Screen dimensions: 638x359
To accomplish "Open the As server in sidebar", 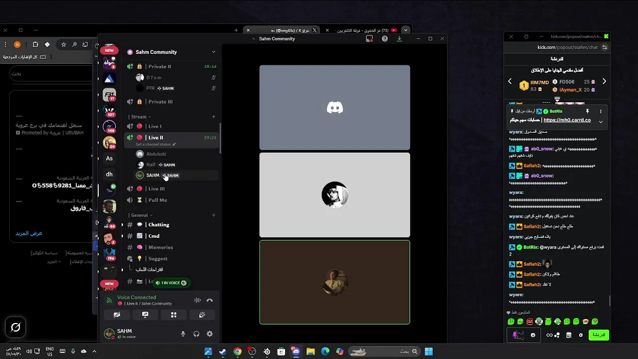I will 109,158.
